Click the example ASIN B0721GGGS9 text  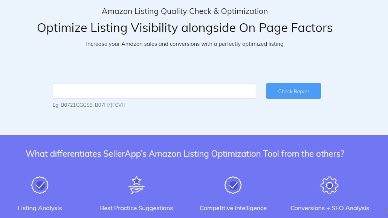point(76,105)
